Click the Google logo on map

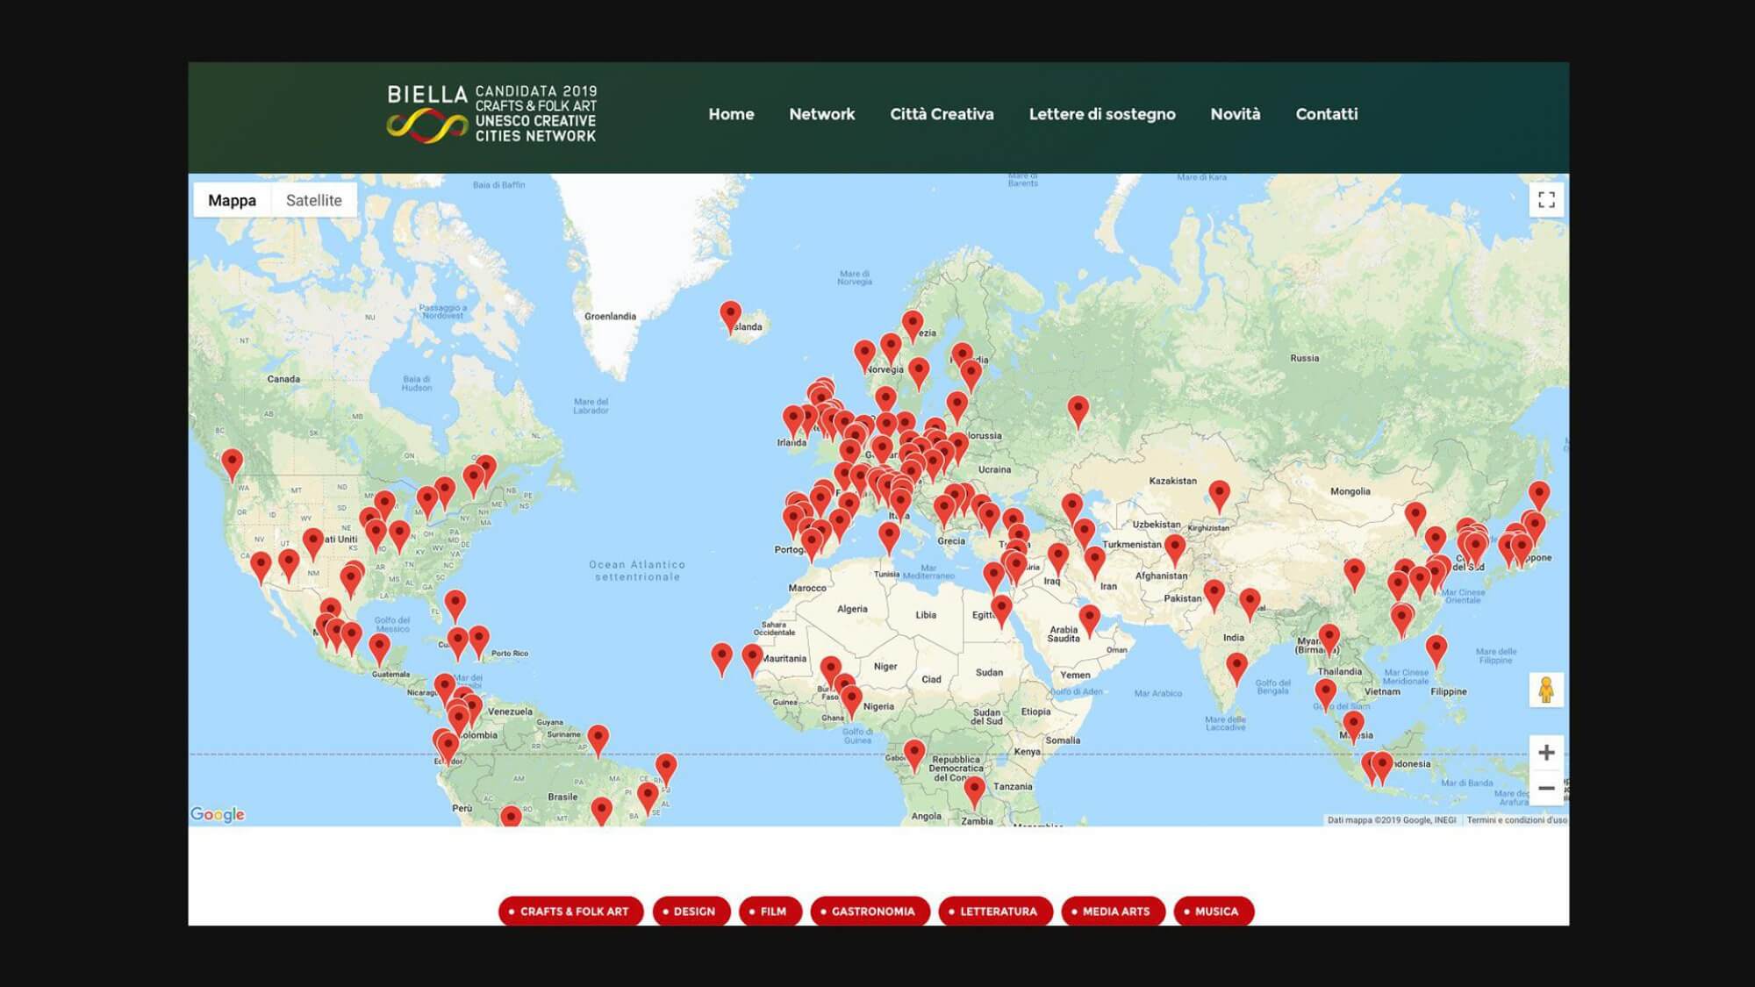pos(218,814)
